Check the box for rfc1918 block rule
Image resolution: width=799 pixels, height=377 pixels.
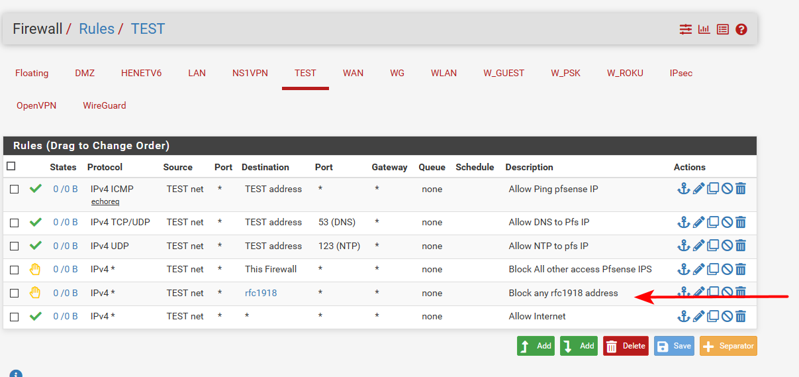pyautogui.click(x=14, y=294)
